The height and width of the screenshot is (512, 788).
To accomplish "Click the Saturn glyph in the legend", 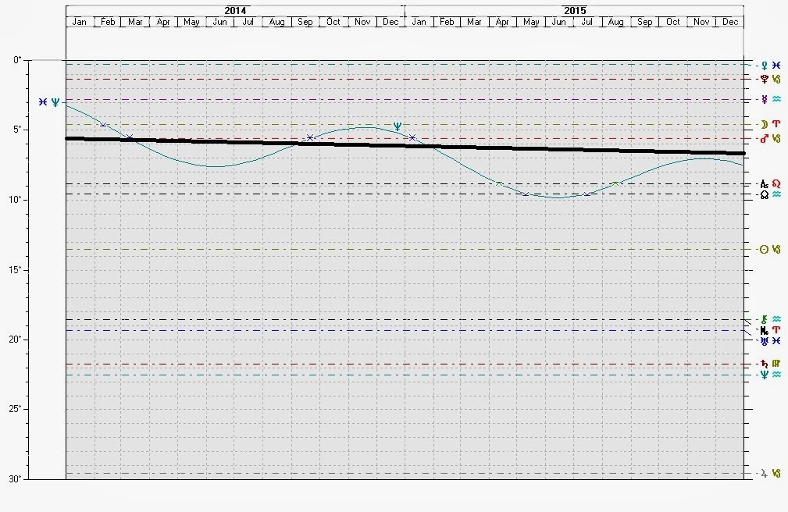I will pyautogui.click(x=765, y=364).
